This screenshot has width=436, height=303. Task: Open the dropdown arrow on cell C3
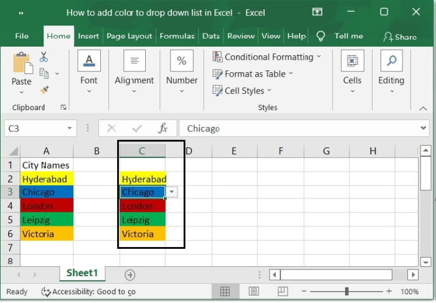pyautogui.click(x=172, y=192)
